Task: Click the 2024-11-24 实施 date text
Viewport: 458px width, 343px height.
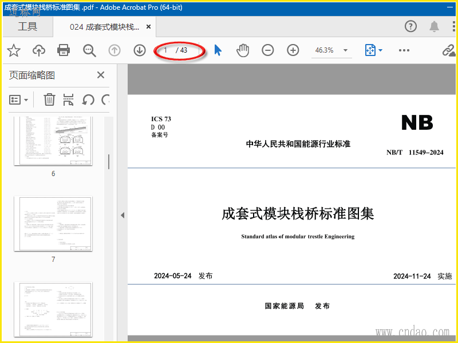Action: tap(423, 276)
